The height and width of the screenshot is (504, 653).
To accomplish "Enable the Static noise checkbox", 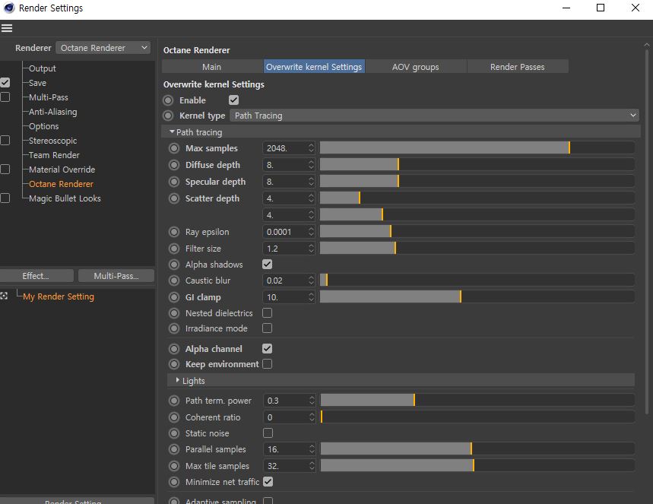I will click(x=268, y=433).
